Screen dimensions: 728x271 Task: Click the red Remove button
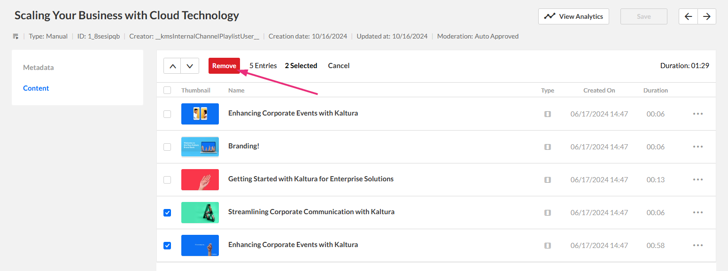click(224, 66)
